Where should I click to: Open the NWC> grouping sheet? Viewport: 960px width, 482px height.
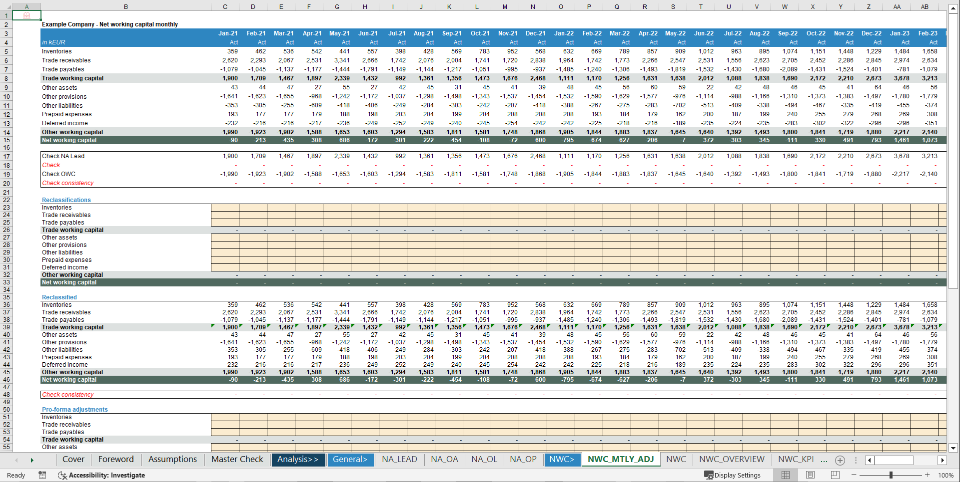(x=562, y=460)
